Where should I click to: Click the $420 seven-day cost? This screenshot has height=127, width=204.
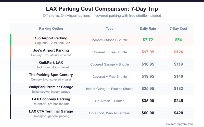[x=178, y=113]
